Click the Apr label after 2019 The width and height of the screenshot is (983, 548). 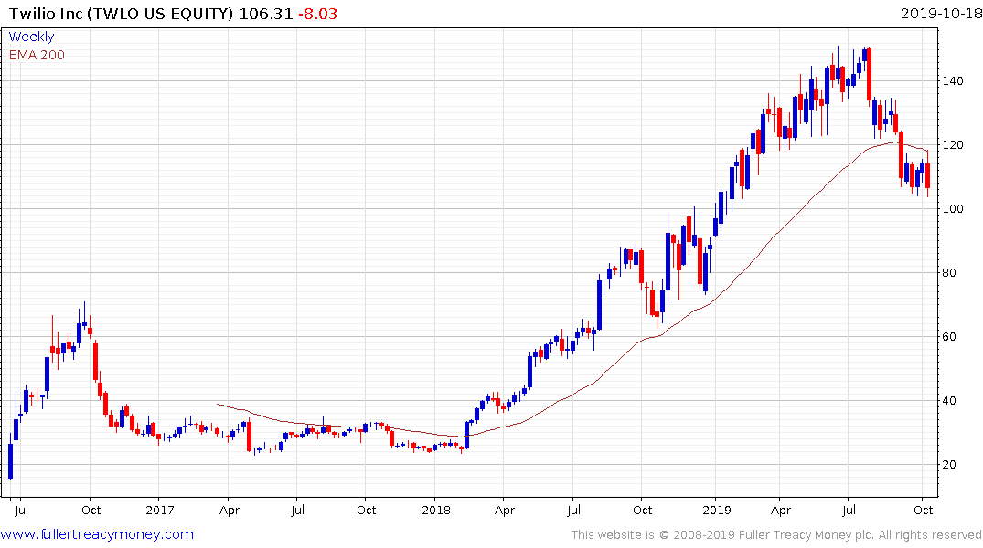(781, 510)
